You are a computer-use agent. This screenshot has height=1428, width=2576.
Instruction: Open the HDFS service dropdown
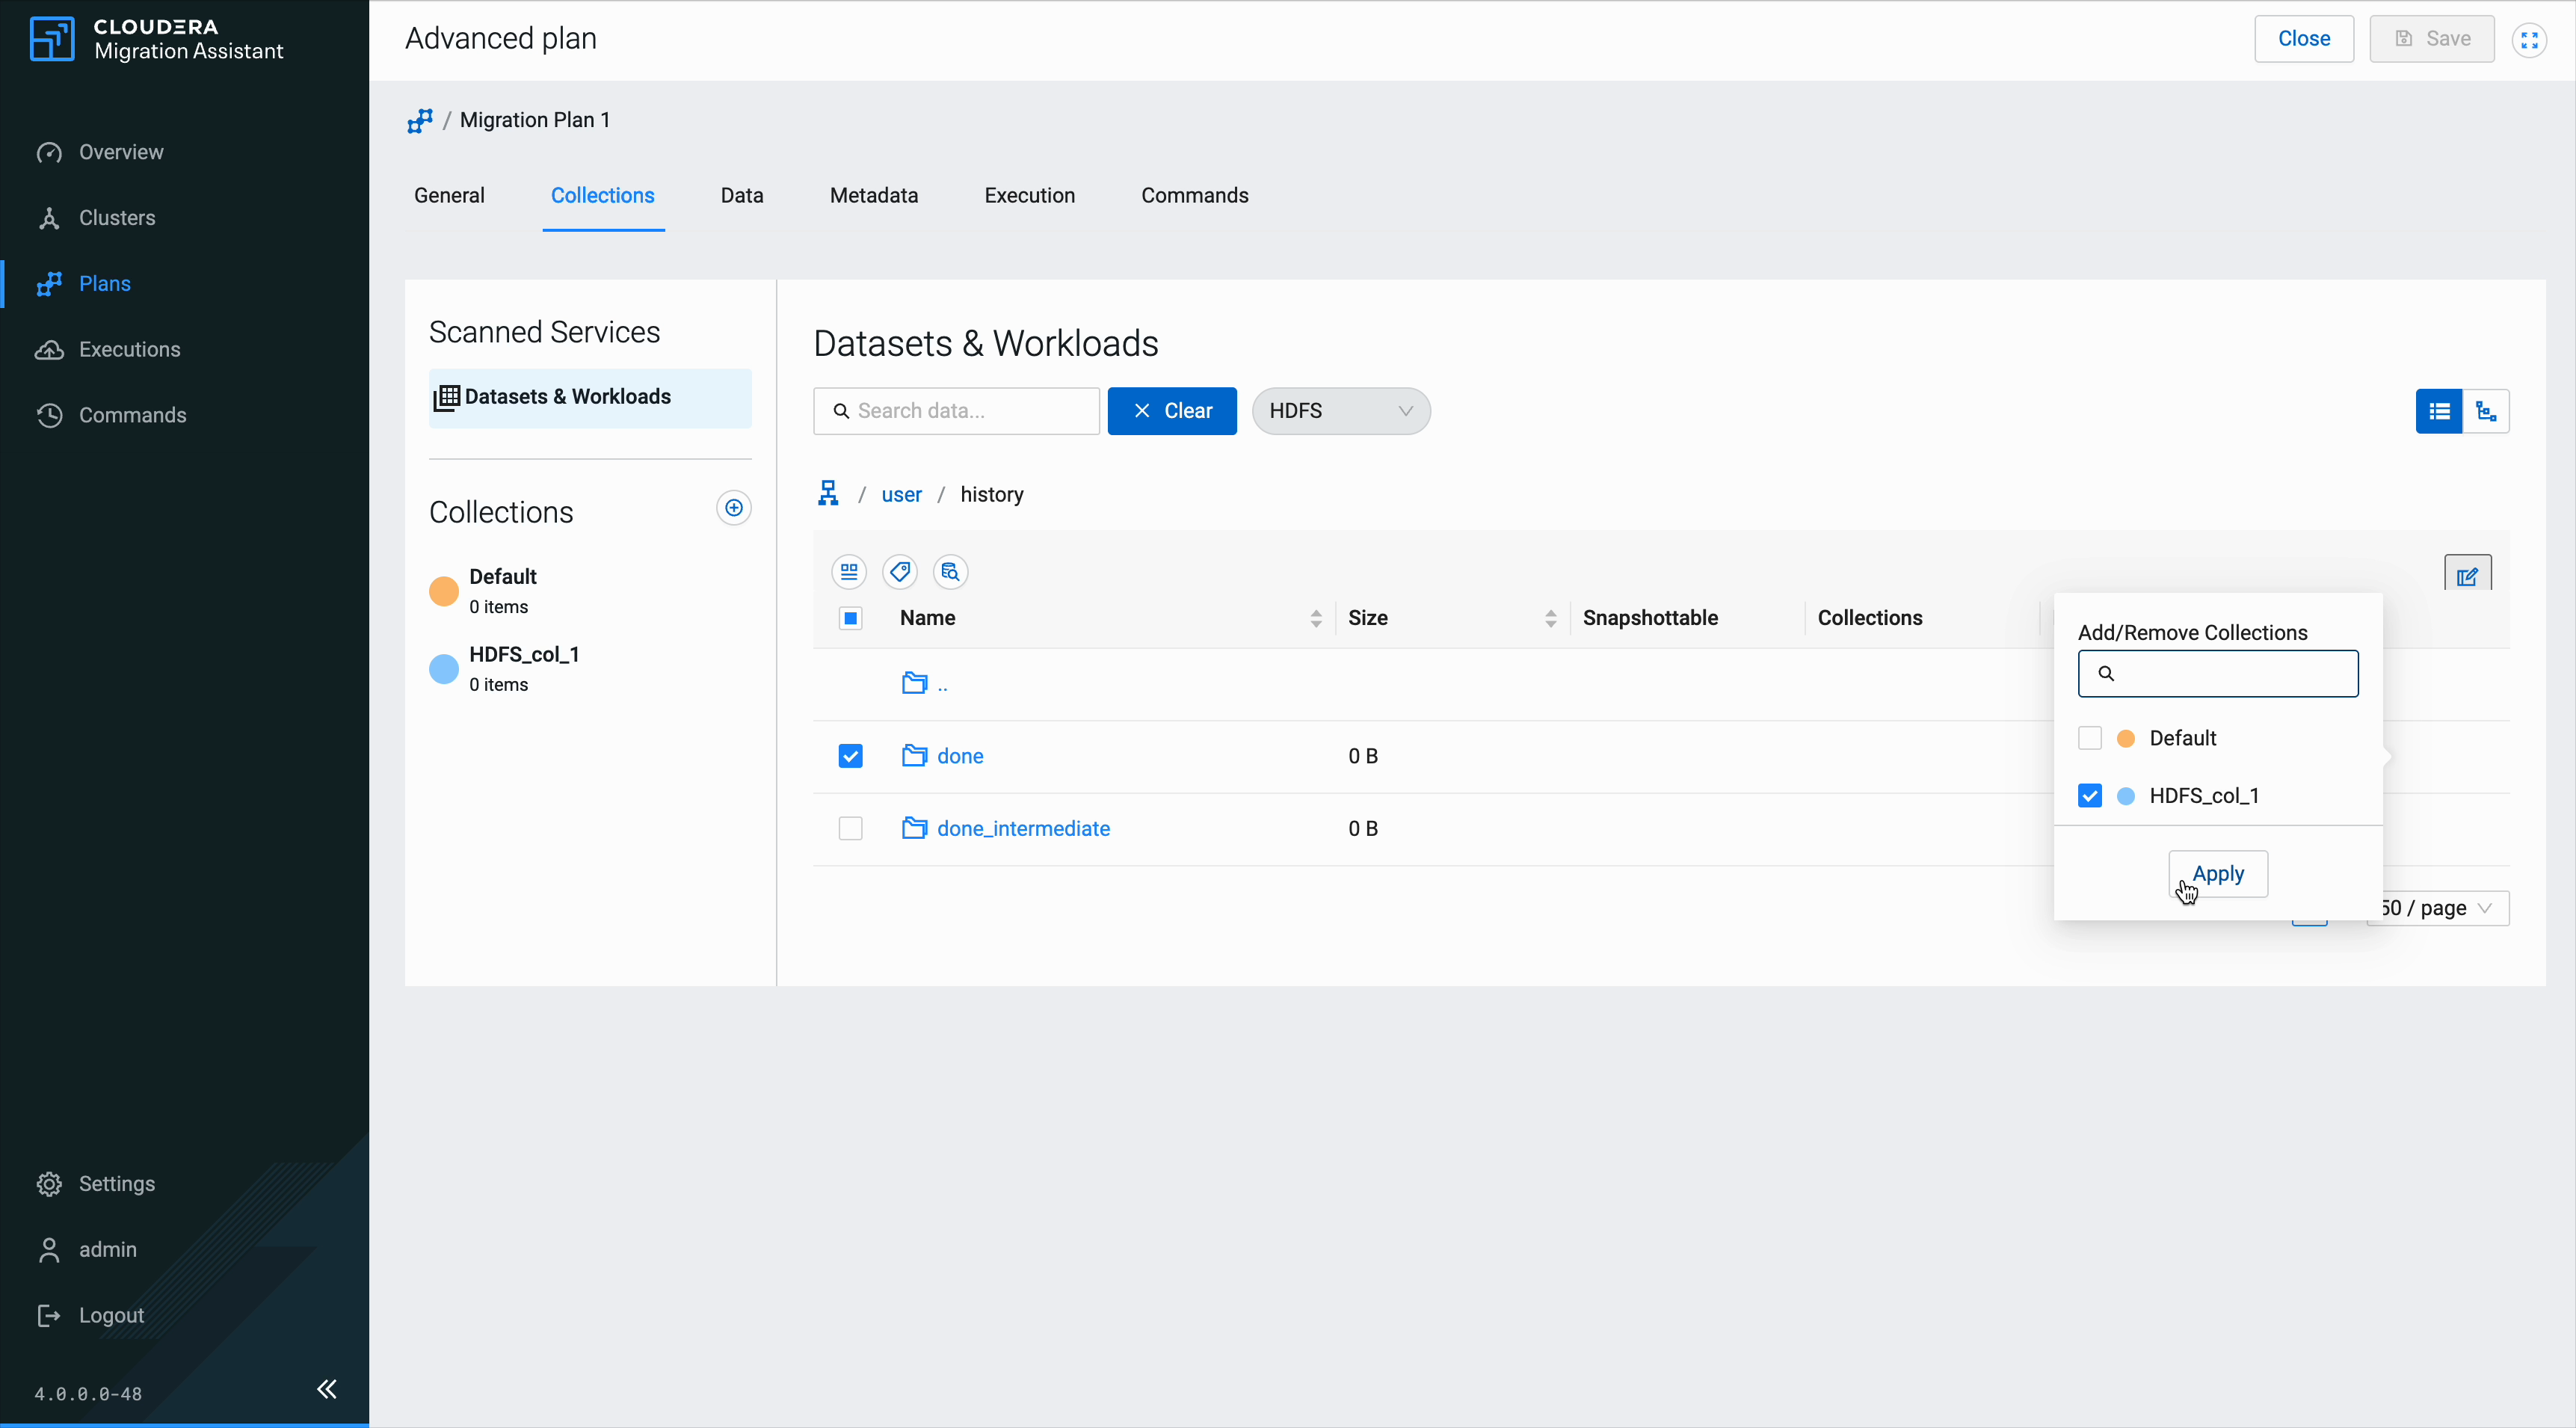pos(1341,411)
